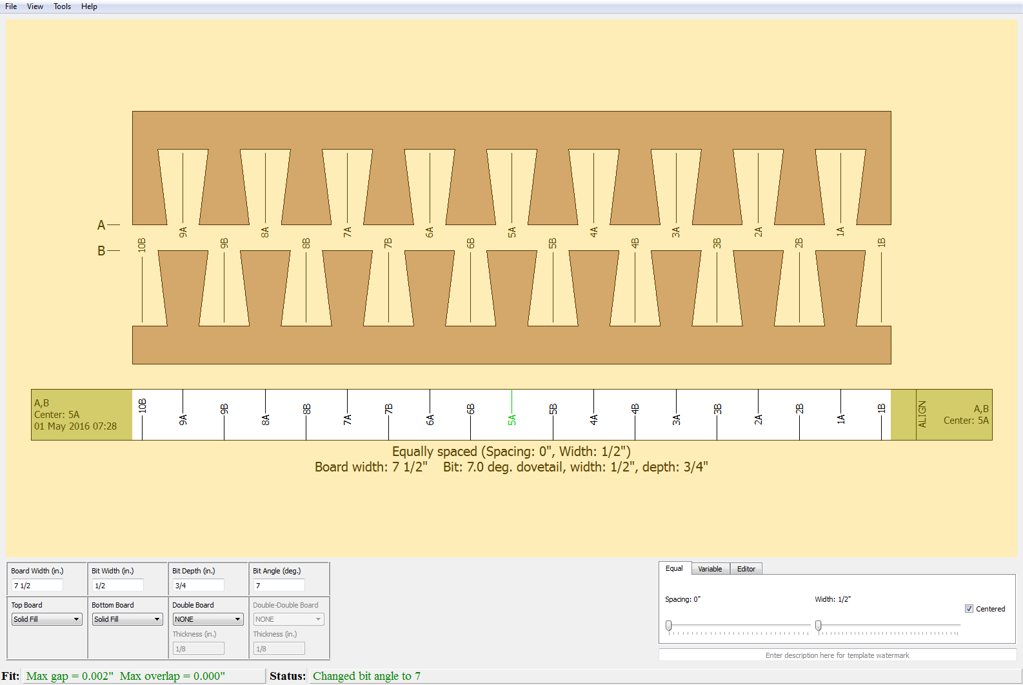Select the Equal spacing tab
The image size is (1023, 685).
point(674,568)
